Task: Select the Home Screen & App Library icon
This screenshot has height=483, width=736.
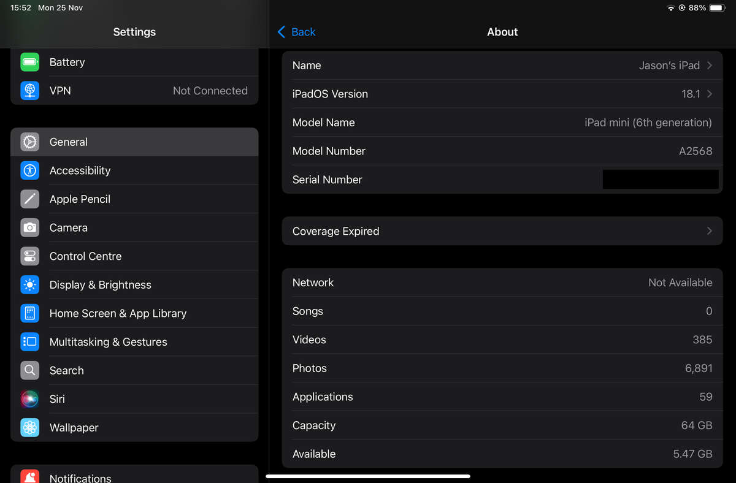Action: click(29, 313)
